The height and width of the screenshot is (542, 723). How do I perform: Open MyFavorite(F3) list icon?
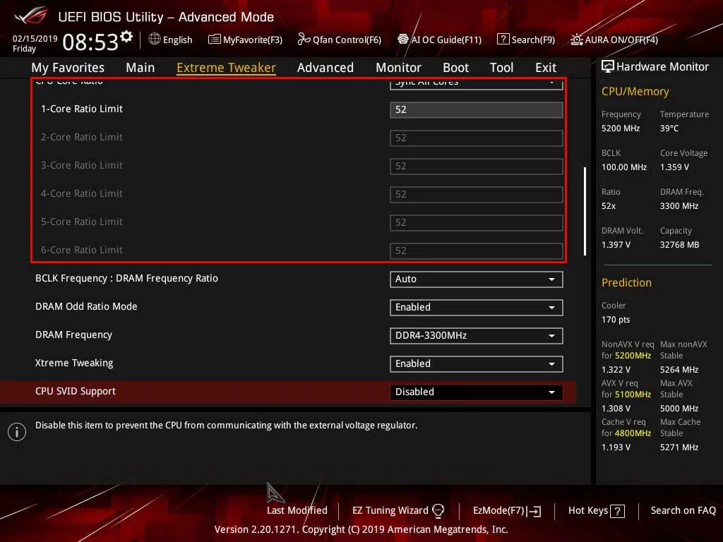[x=214, y=40]
